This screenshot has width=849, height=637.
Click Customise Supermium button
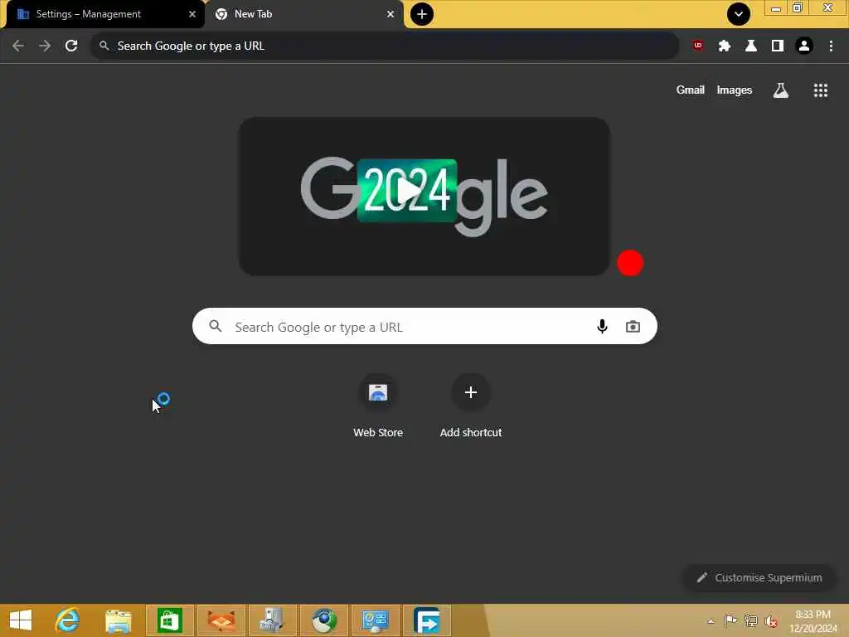(759, 577)
